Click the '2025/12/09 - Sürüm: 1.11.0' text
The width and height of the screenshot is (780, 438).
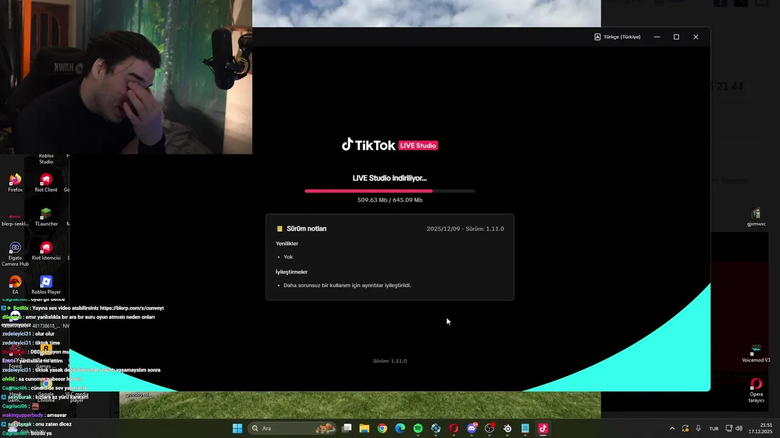click(465, 229)
